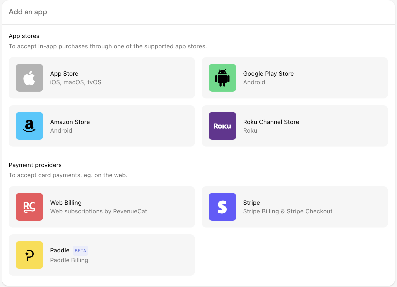
Task: Click the blue Amazon logo icon
Action: (x=29, y=126)
